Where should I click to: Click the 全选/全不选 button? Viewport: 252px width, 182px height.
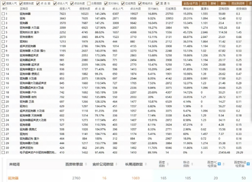tap(190, 3)
